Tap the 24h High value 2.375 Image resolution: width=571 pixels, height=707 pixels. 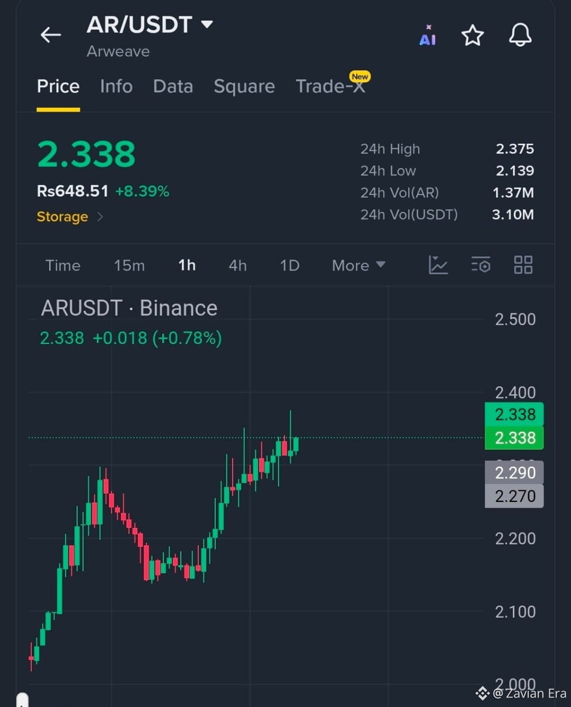[515, 149]
